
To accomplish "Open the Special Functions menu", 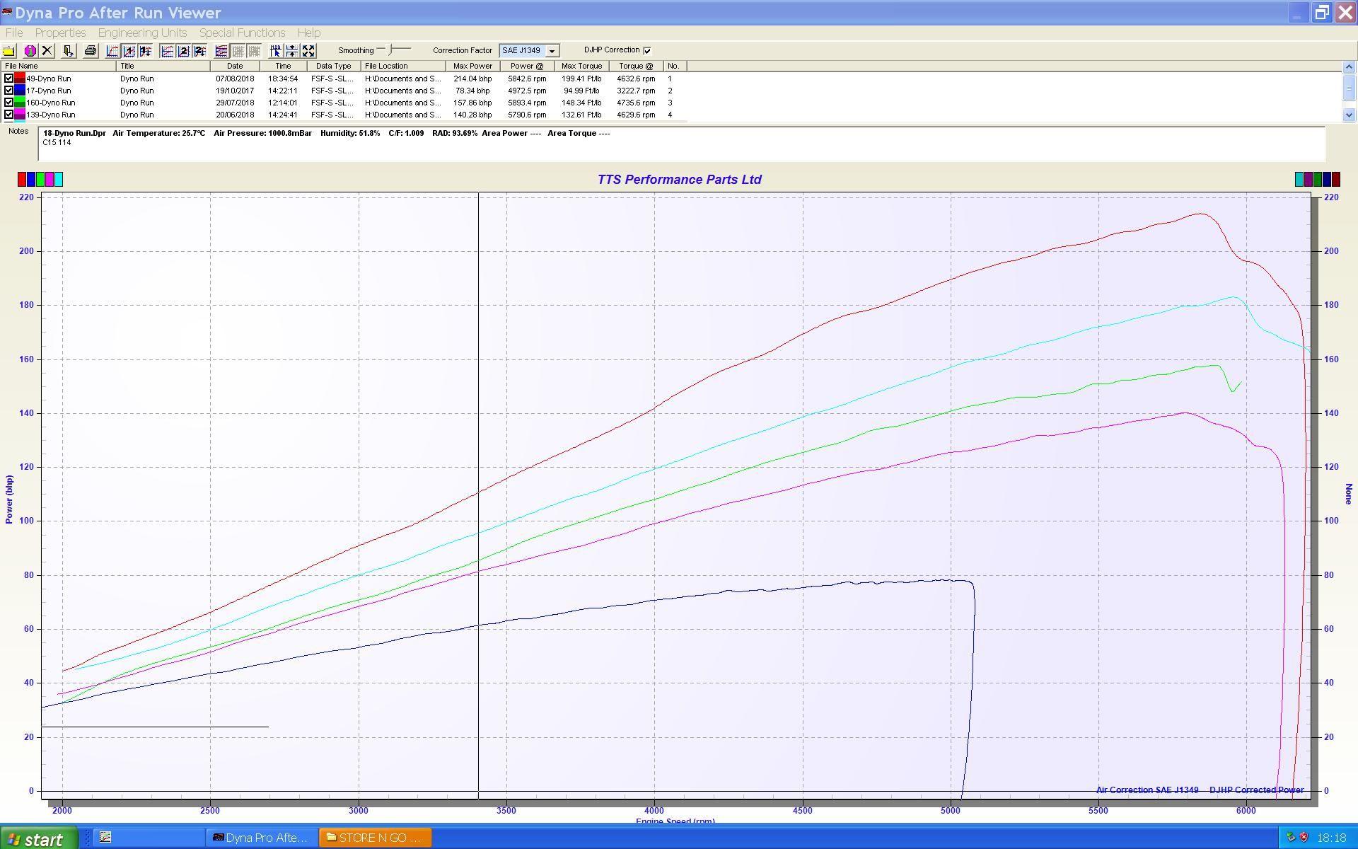I will click(242, 33).
